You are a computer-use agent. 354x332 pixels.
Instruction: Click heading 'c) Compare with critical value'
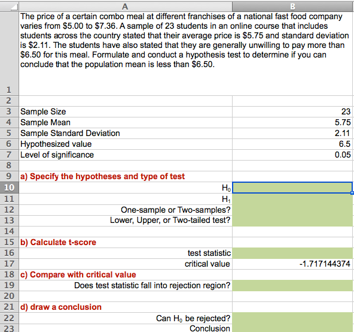pyautogui.click(x=78, y=274)
